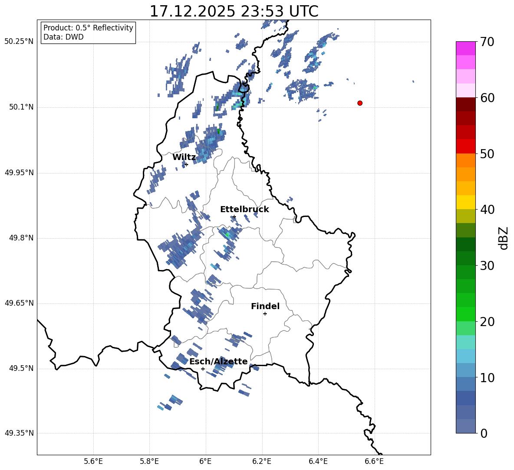Click the cross marker below Esch/Alzette
The image size is (514, 470).
click(x=203, y=369)
